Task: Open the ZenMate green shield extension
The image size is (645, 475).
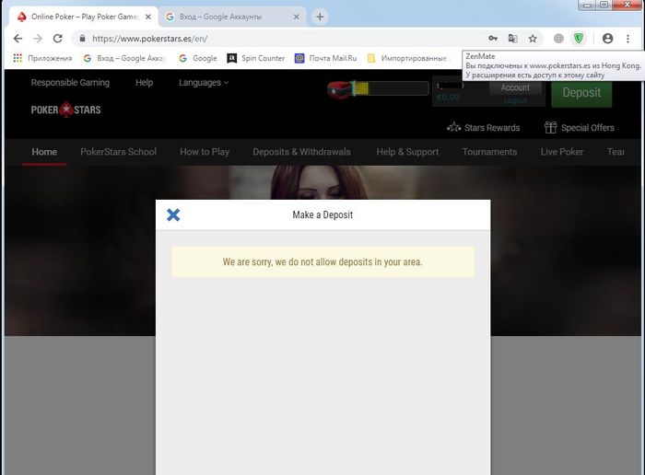Action: [x=579, y=39]
